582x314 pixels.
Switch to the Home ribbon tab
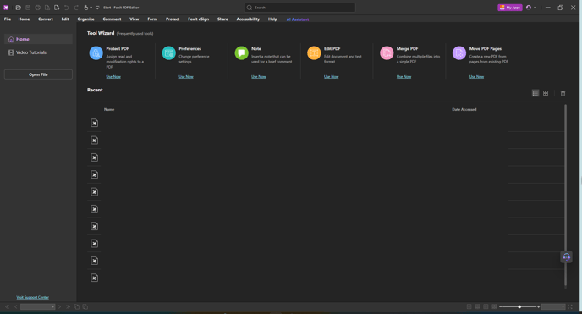tap(24, 19)
